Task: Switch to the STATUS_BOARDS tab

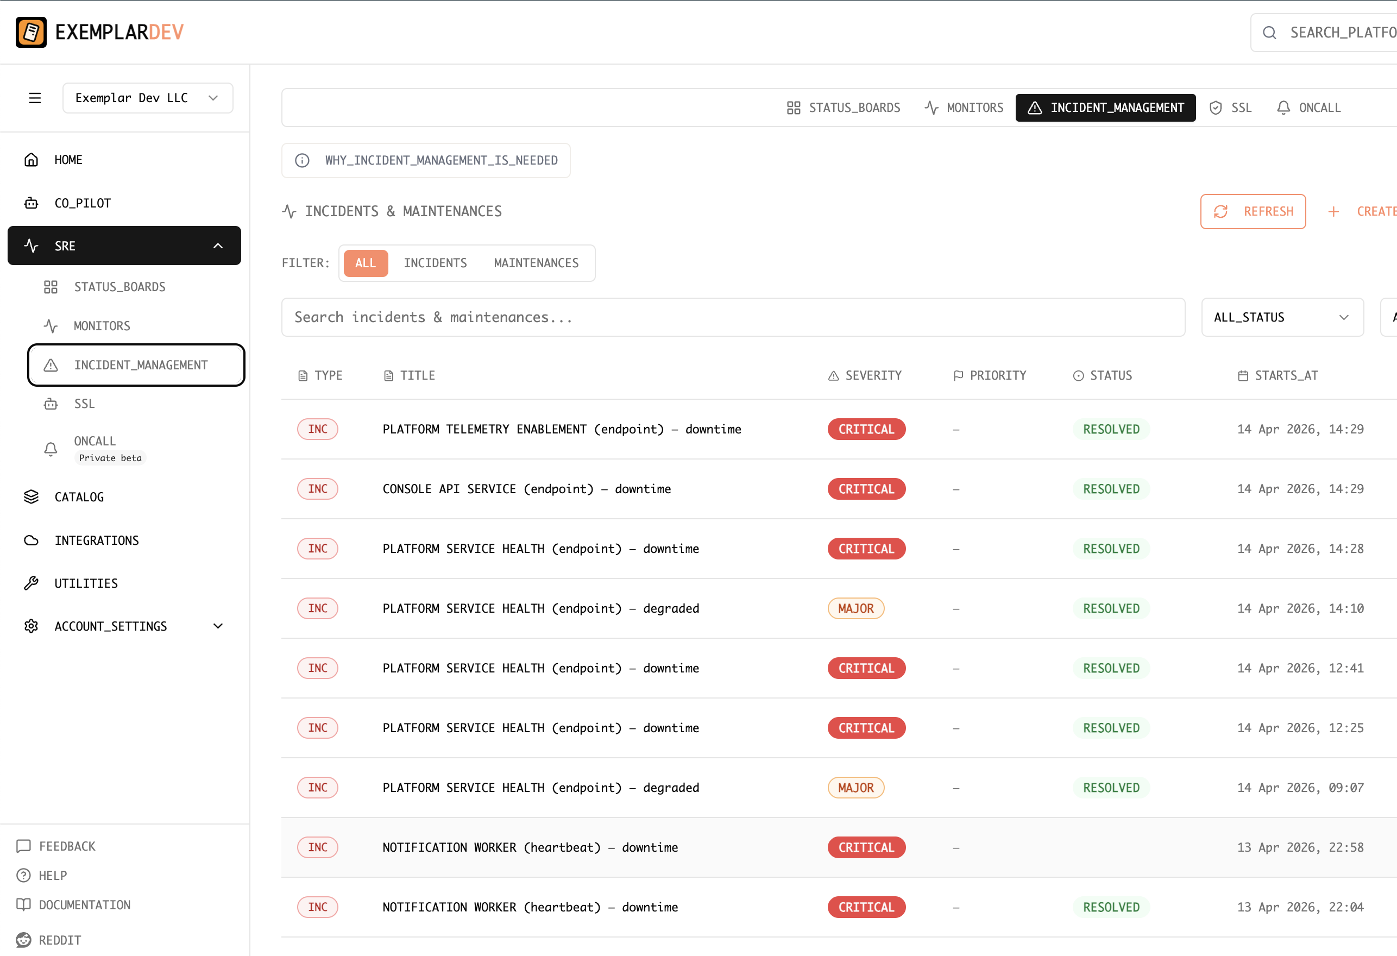Action: pyautogui.click(x=844, y=107)
